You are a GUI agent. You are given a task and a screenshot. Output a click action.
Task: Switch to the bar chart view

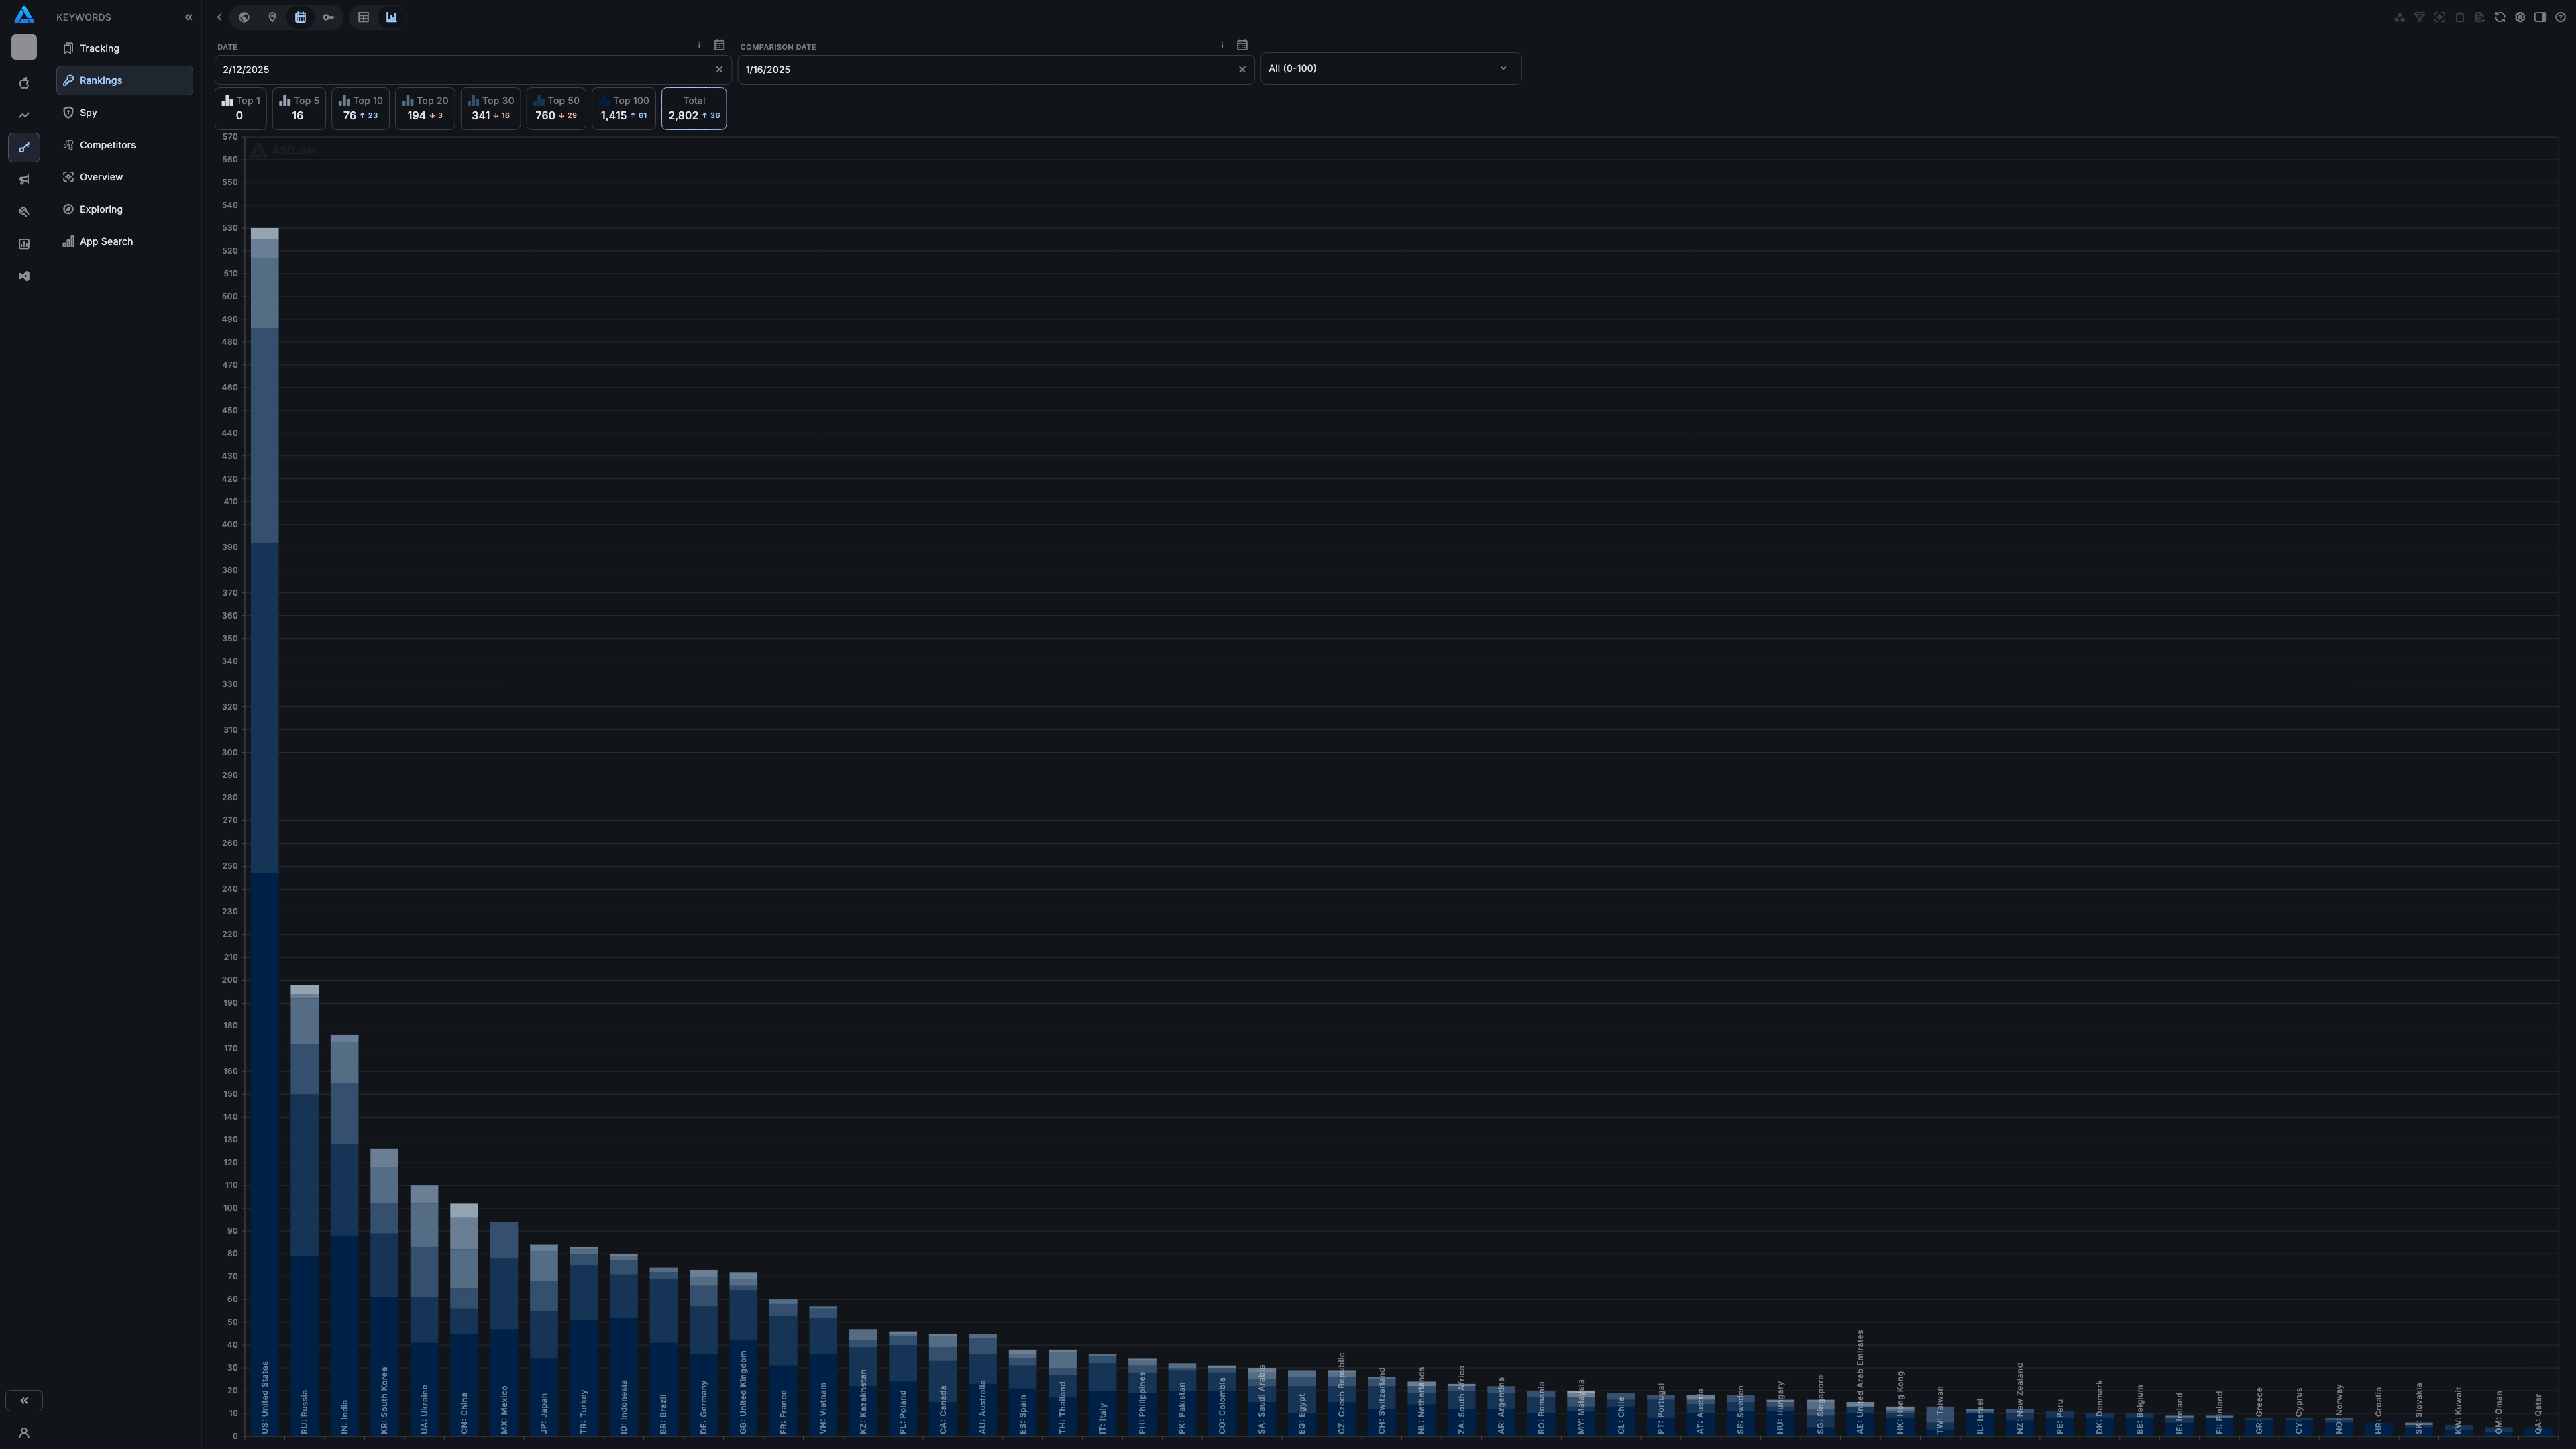(x=391, y=17)
